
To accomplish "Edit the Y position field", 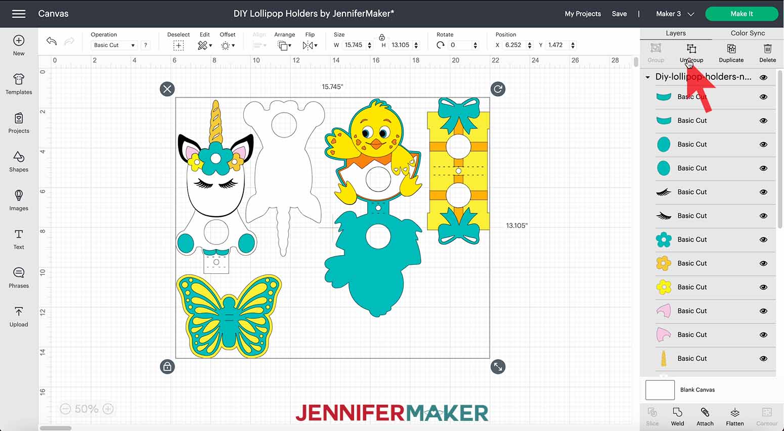I will (x=557, y=45).
